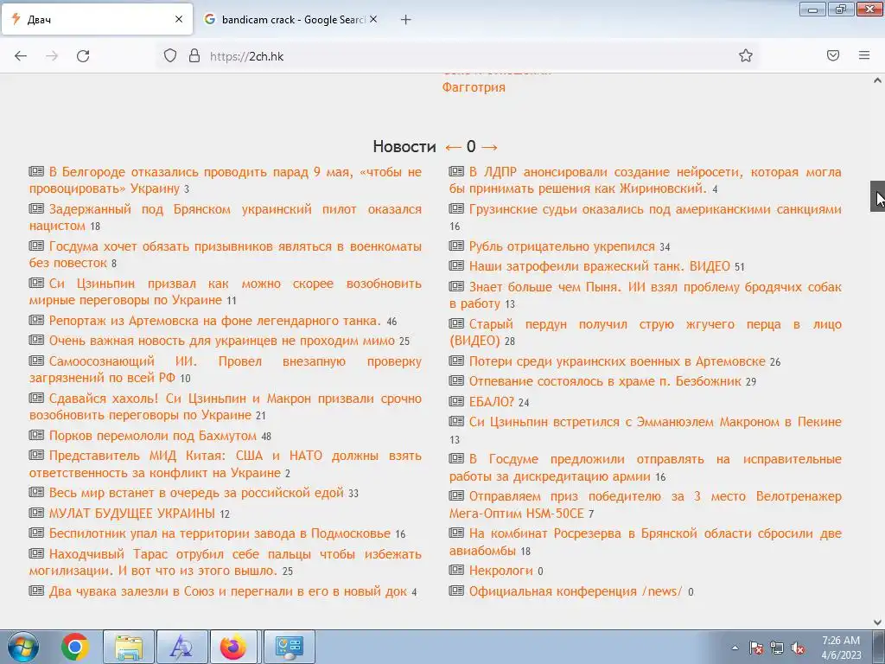
Task: Open Потери среди украинских военных thread
Action: [x=617, y=361]
